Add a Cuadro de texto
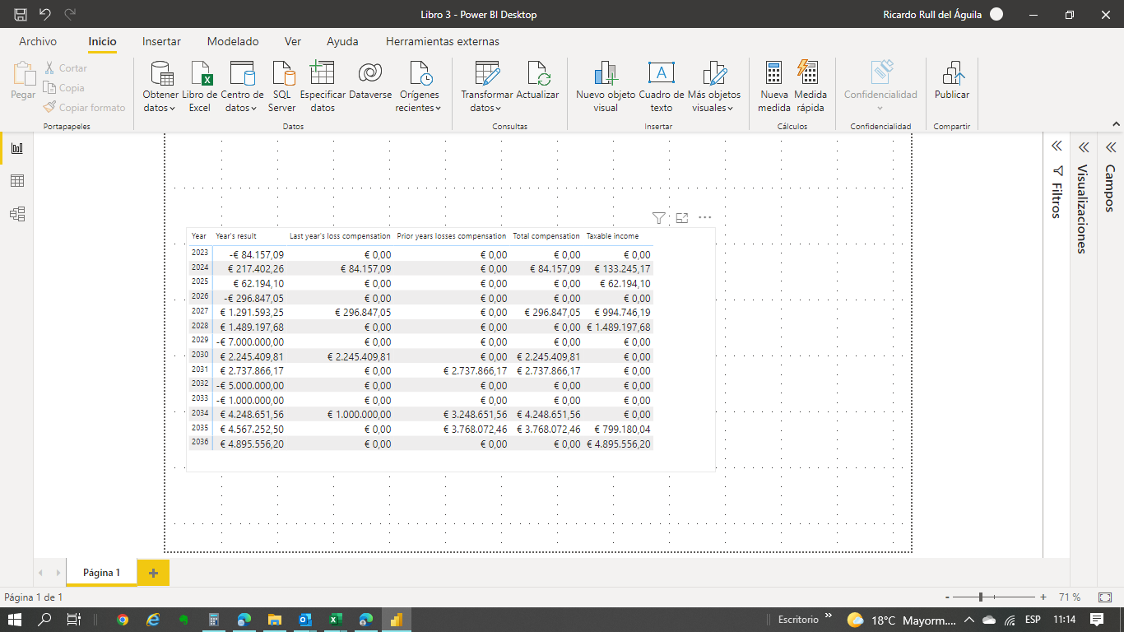The image size is (1124, 632). pyautogui.click(x=662, y=86)
